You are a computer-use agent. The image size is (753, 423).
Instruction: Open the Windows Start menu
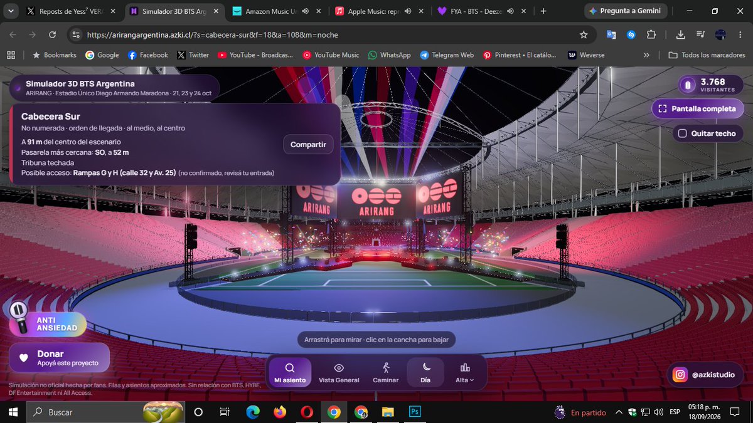coord(13,412)
